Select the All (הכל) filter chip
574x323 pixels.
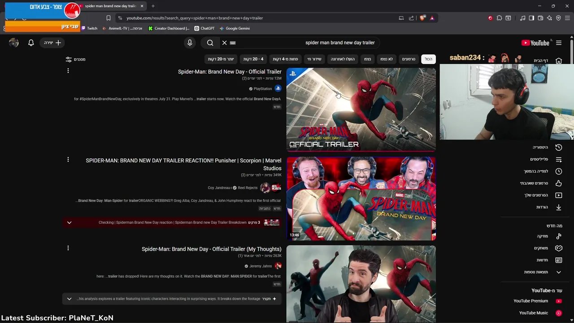point(429,59)
